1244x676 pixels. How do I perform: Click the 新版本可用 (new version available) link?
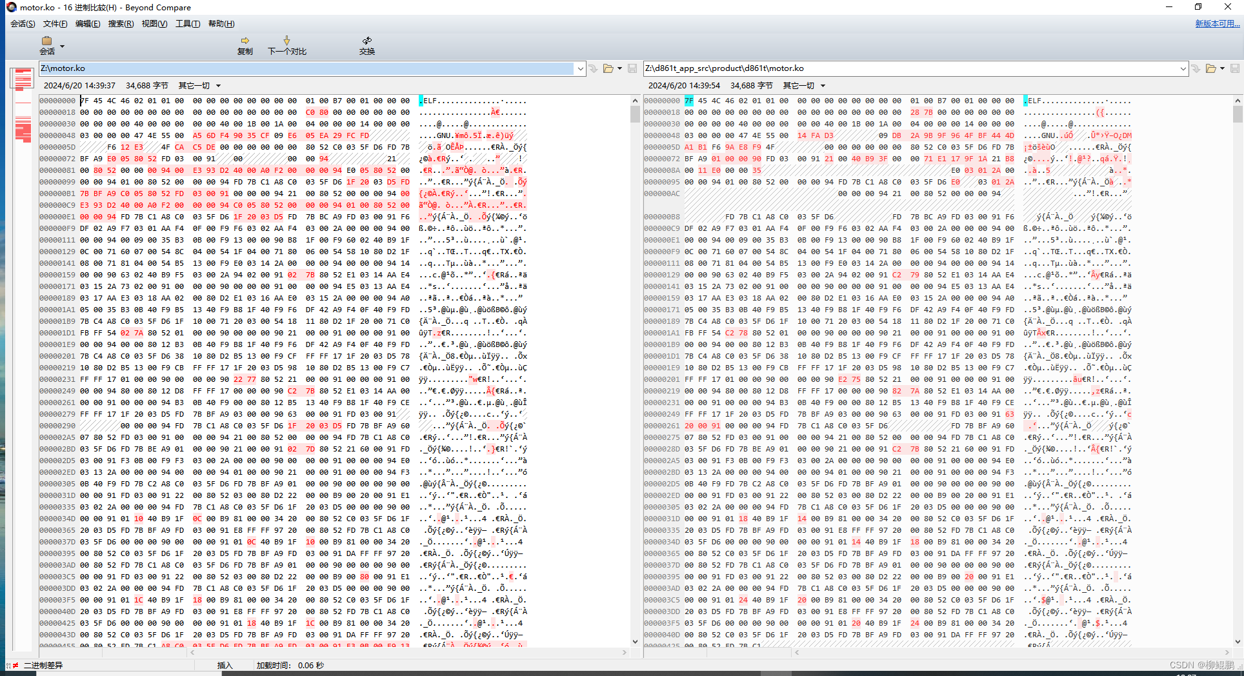1217,24
